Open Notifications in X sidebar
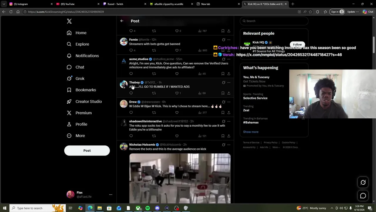Viewport: 376px width, 212px height. pos(83,56)
